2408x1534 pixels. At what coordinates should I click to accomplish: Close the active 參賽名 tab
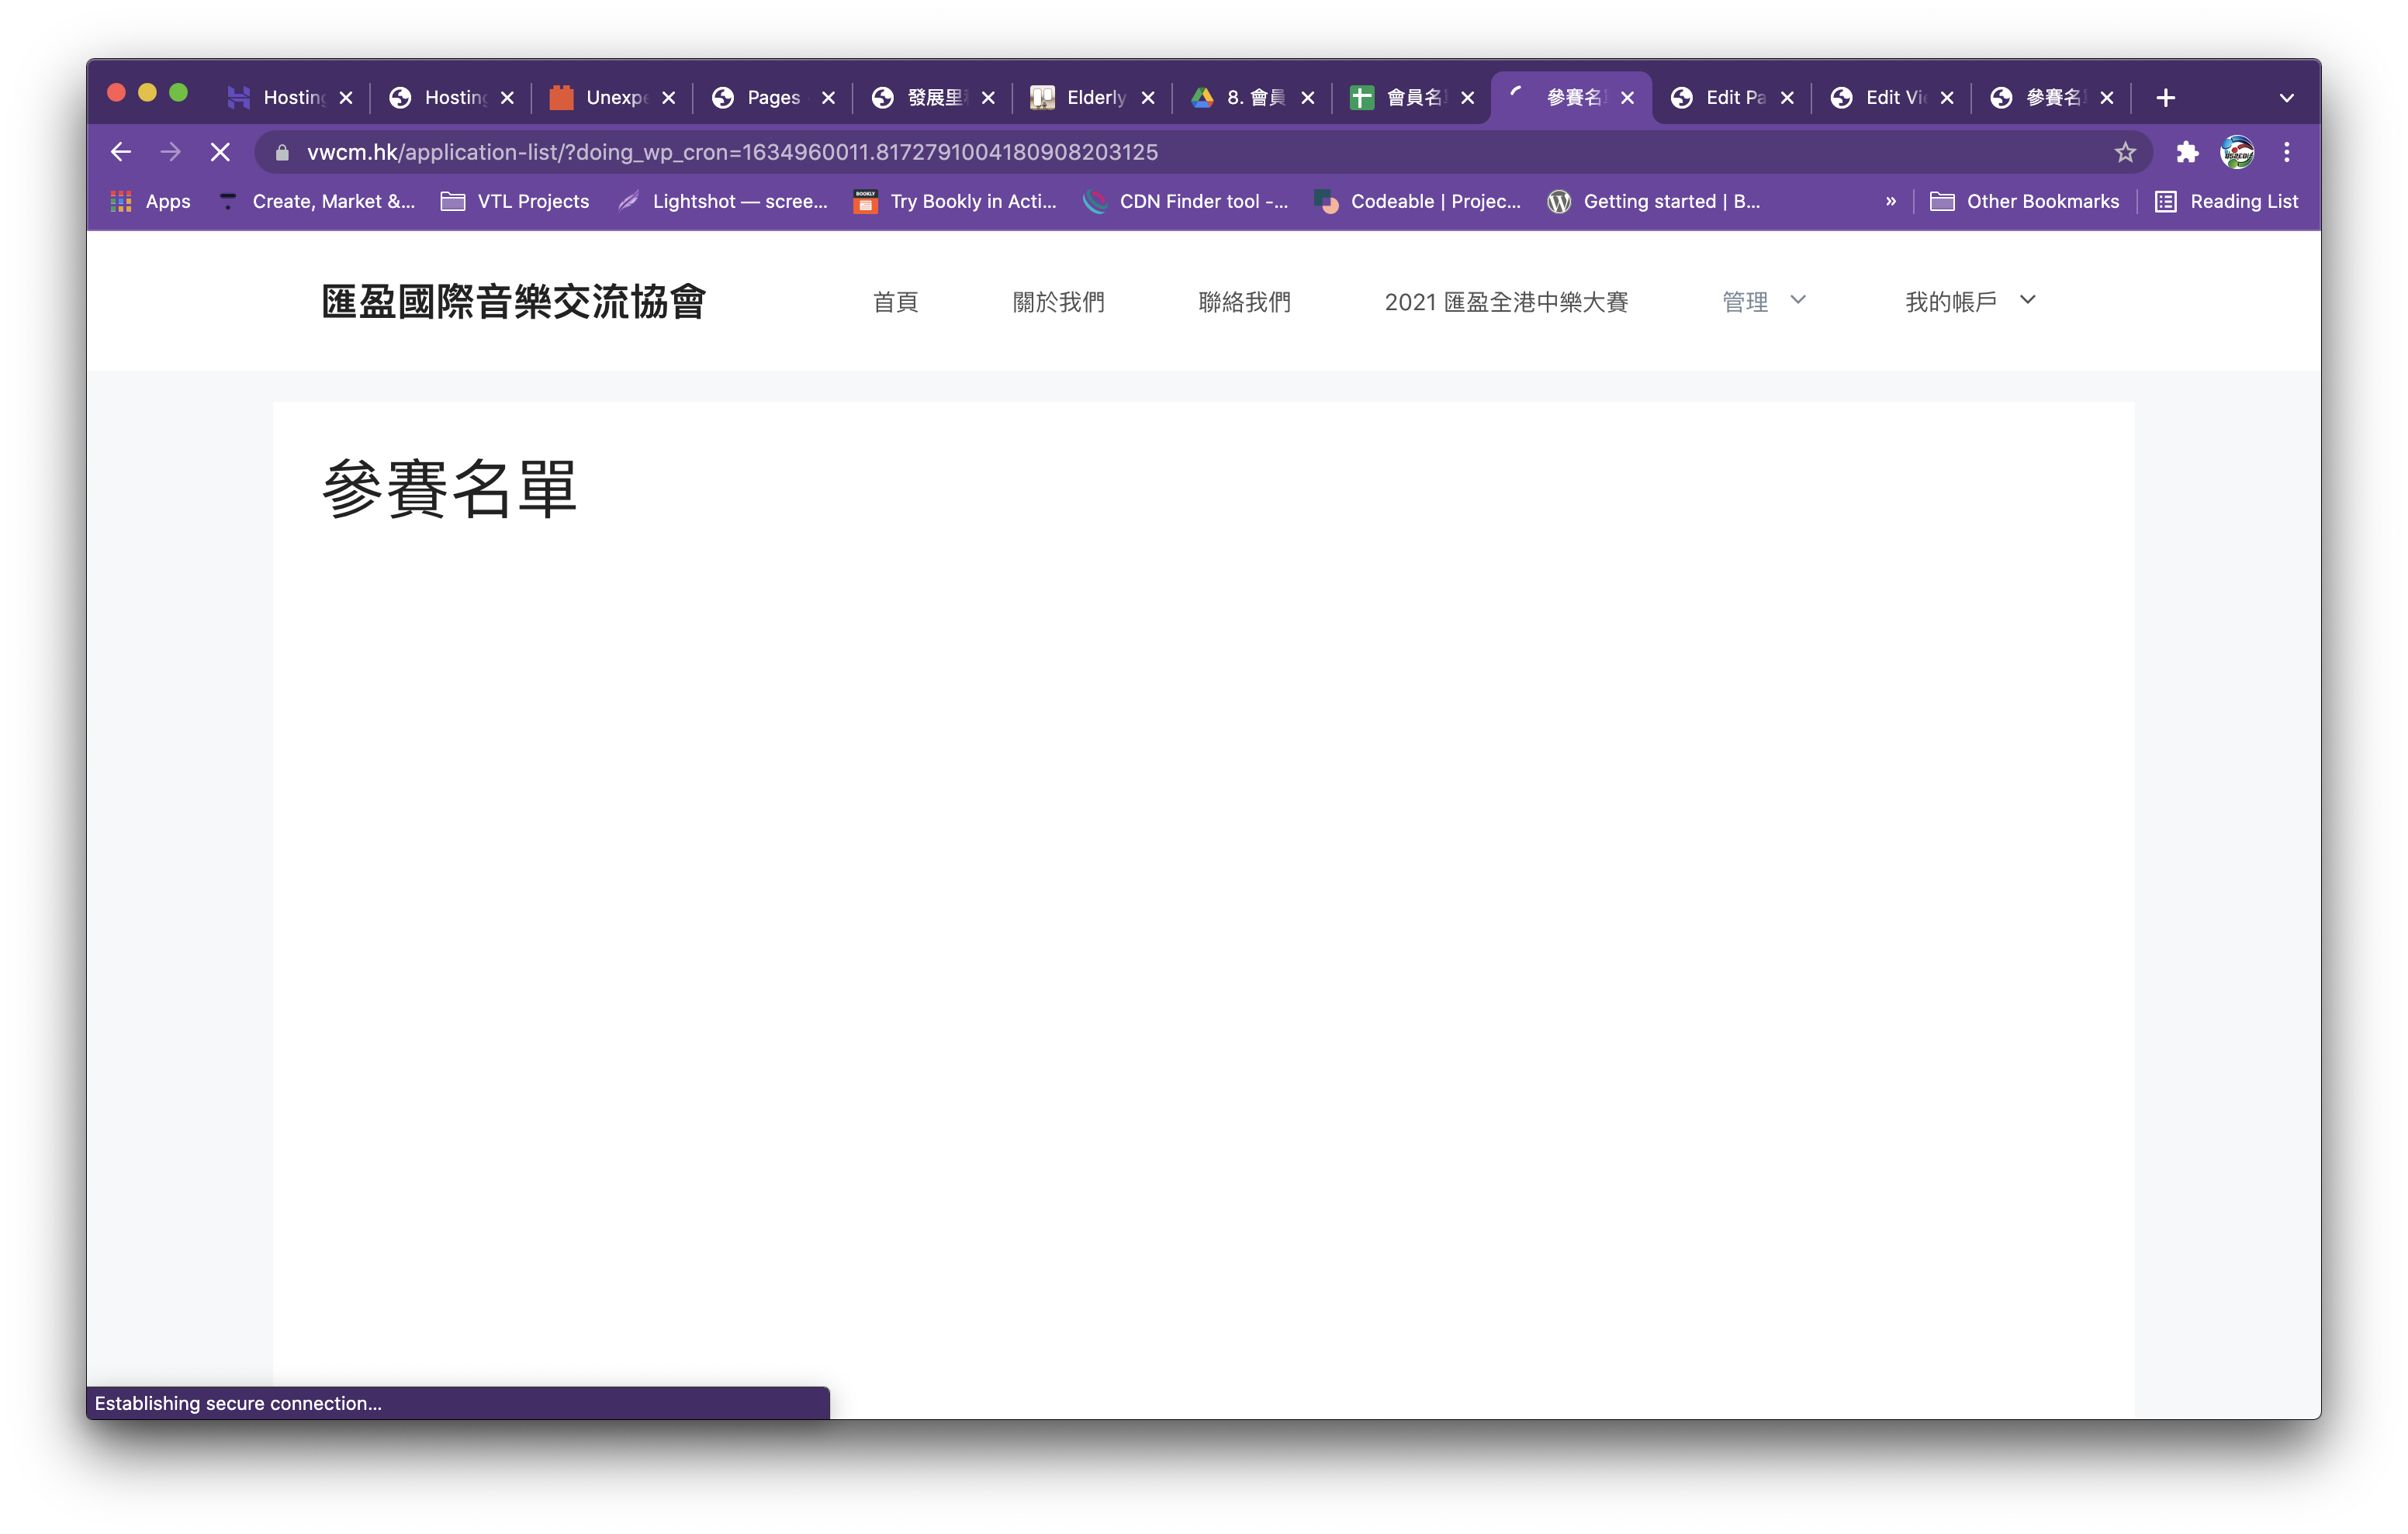(x=1627, y=97)
